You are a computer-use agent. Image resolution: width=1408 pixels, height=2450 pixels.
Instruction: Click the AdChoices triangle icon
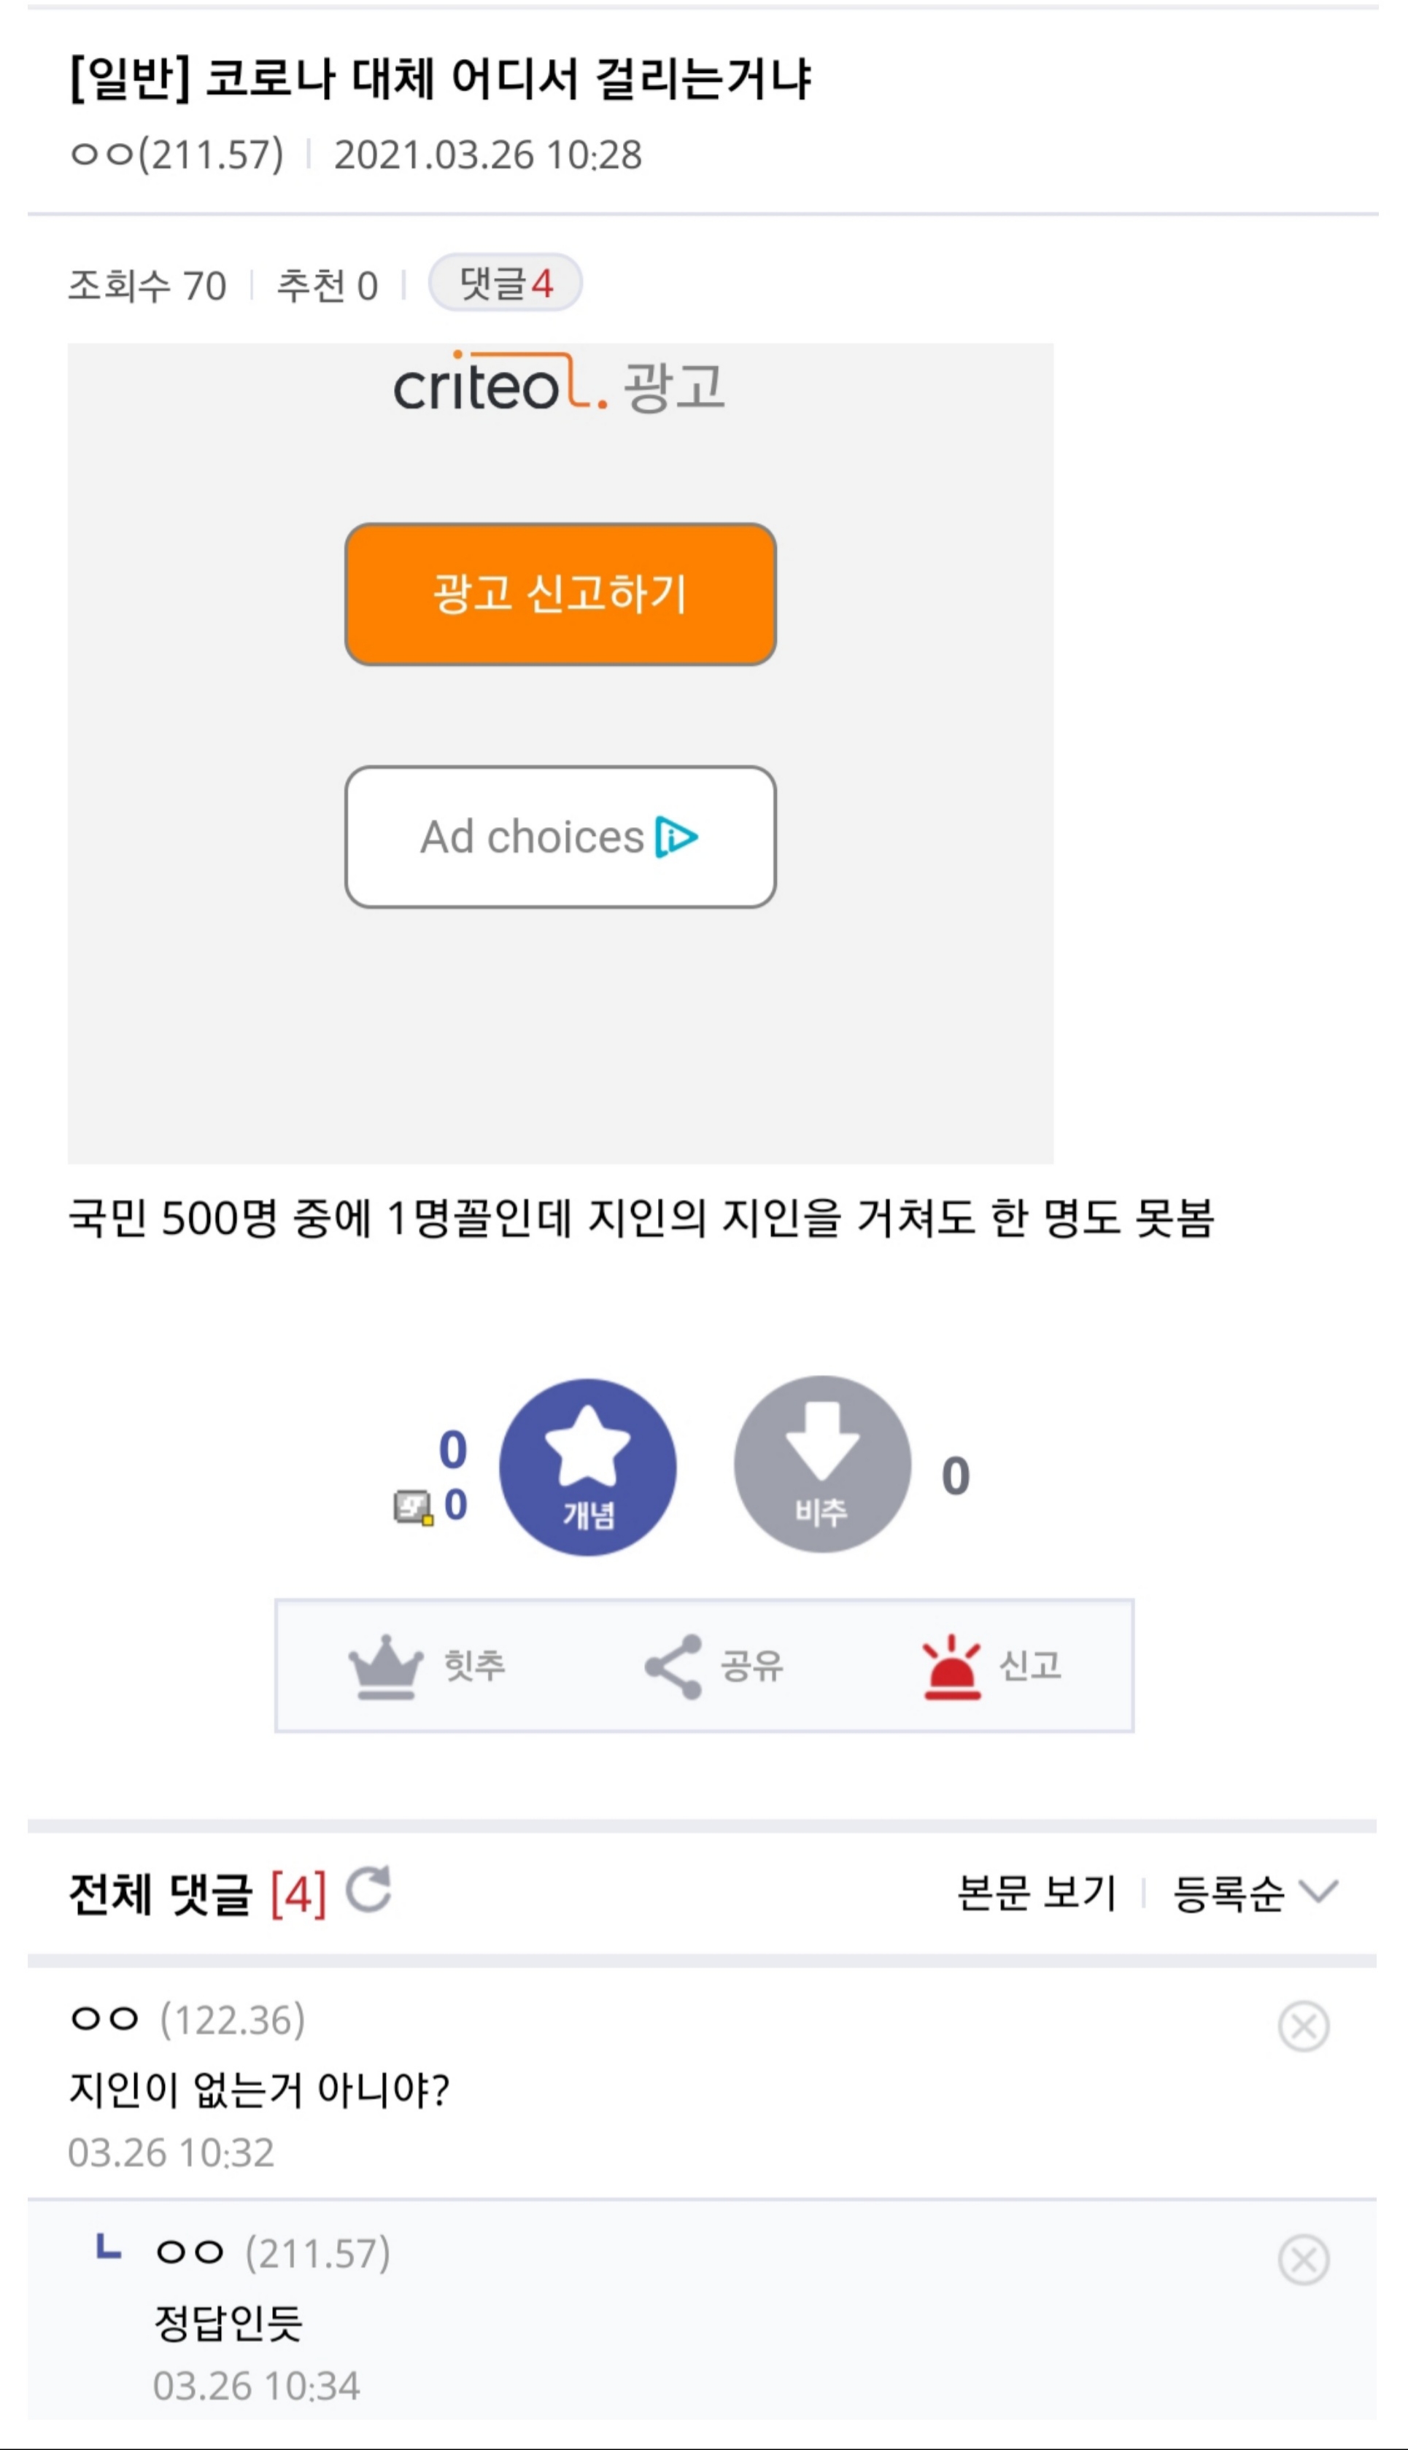(676, 837)
